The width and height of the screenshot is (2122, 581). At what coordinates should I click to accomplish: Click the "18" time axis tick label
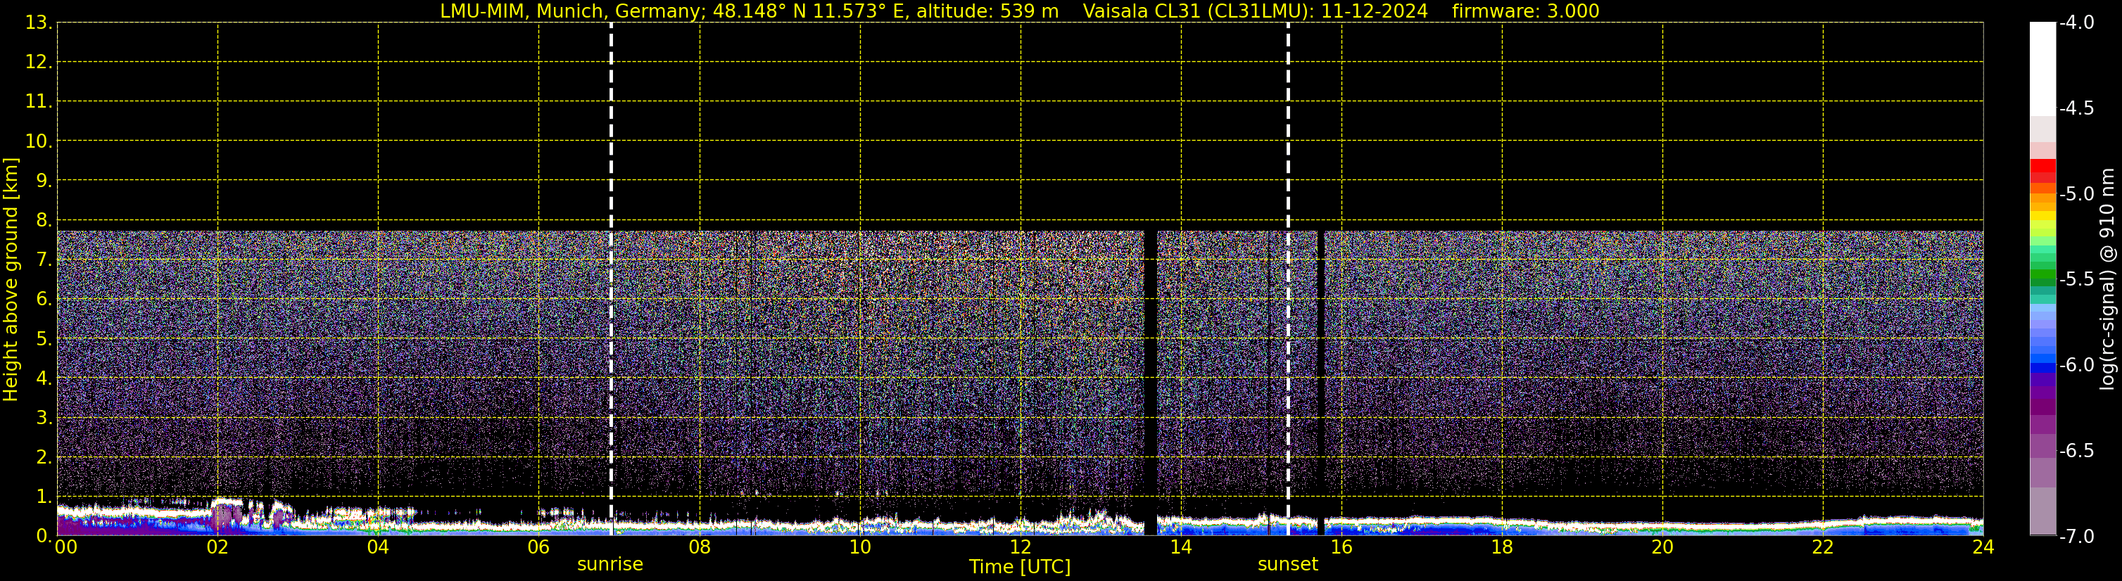pyautogui.click(x=1502, y=547)
